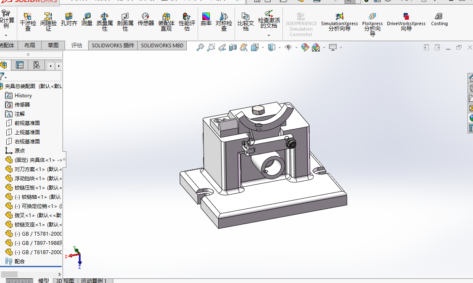Expand the display style dropdown arrow

(280, 48)
